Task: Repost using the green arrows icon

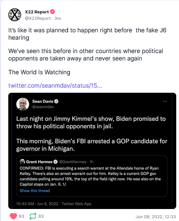Action: (x=33, y=216)
